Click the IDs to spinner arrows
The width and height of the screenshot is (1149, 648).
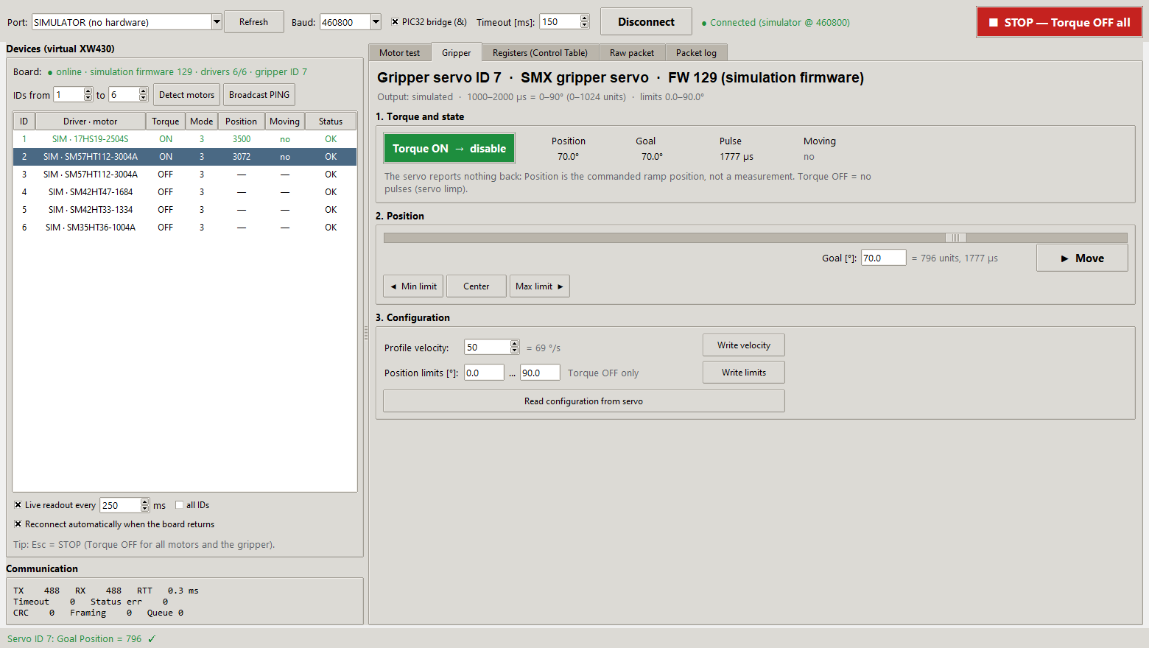[x=144, y=94]
